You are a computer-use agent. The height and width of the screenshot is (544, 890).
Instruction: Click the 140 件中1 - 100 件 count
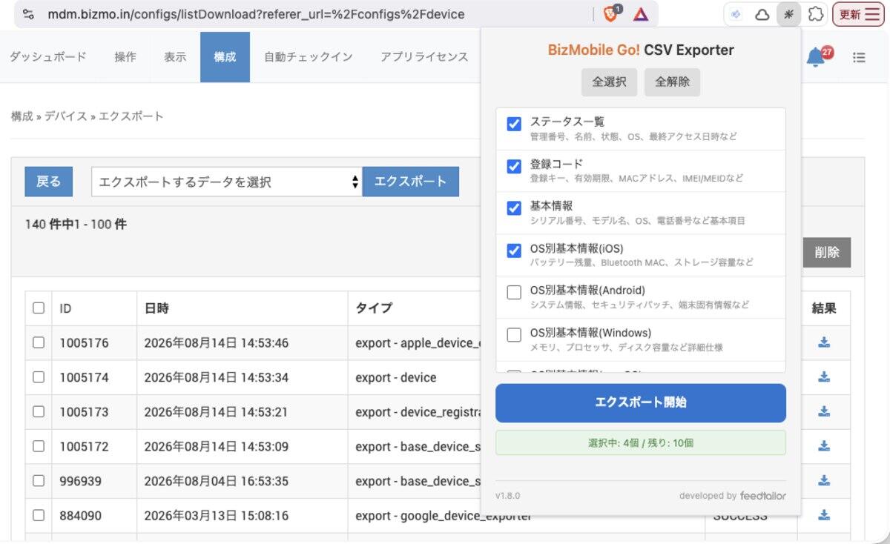(76, 224)
